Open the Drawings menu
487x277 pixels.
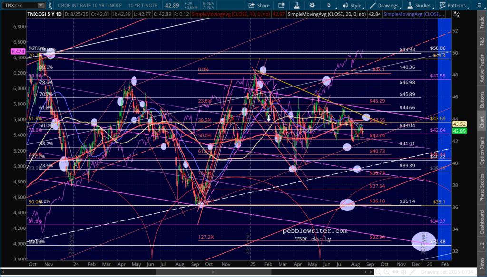[x=385, y=5]
